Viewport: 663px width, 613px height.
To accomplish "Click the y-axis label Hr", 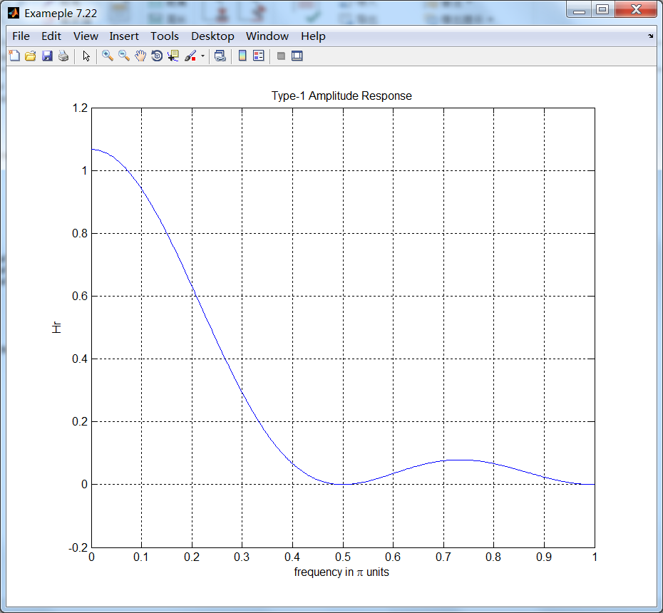I will (56, 328).
